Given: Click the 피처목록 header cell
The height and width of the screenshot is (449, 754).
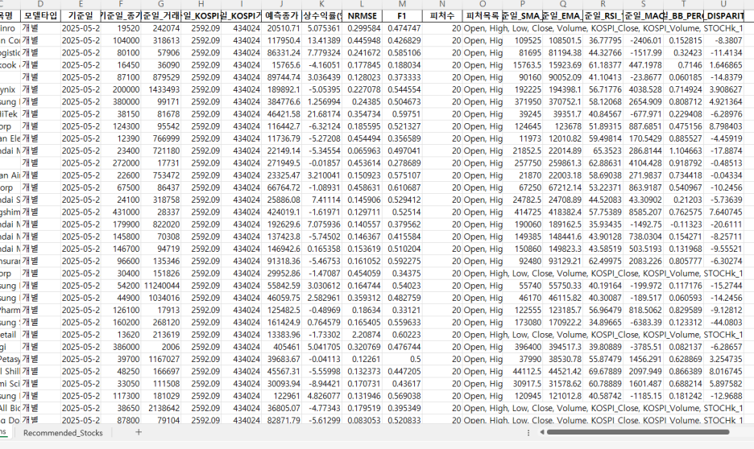Looking at the screenshot, I should click(x=483, y=16).
